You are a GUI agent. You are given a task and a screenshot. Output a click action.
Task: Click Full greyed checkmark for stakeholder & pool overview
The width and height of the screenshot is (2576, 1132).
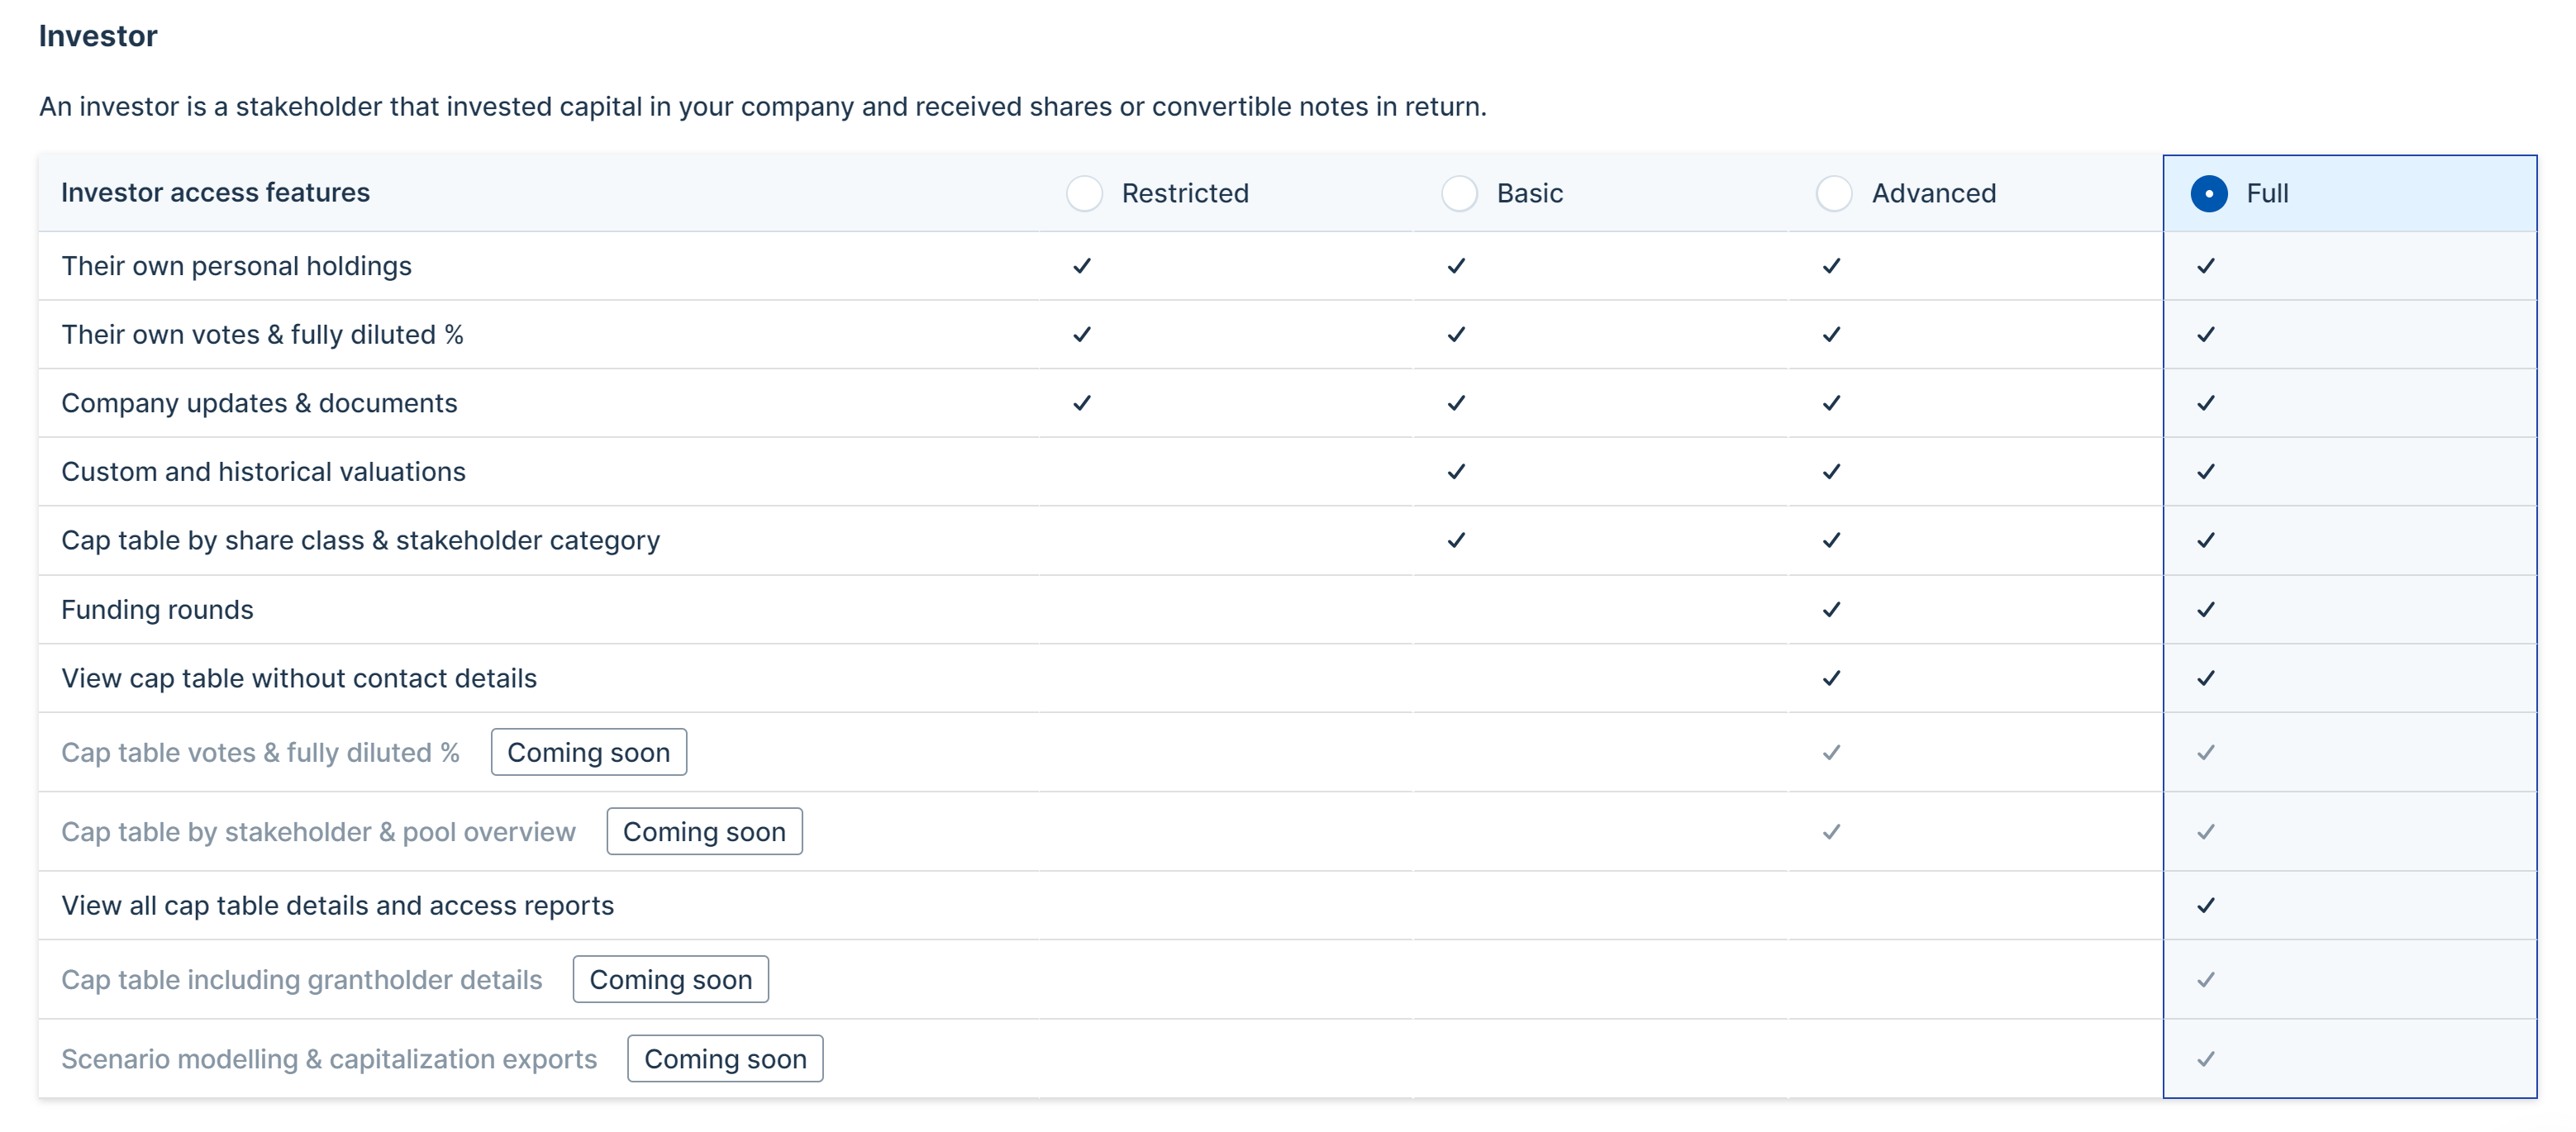2207,831
